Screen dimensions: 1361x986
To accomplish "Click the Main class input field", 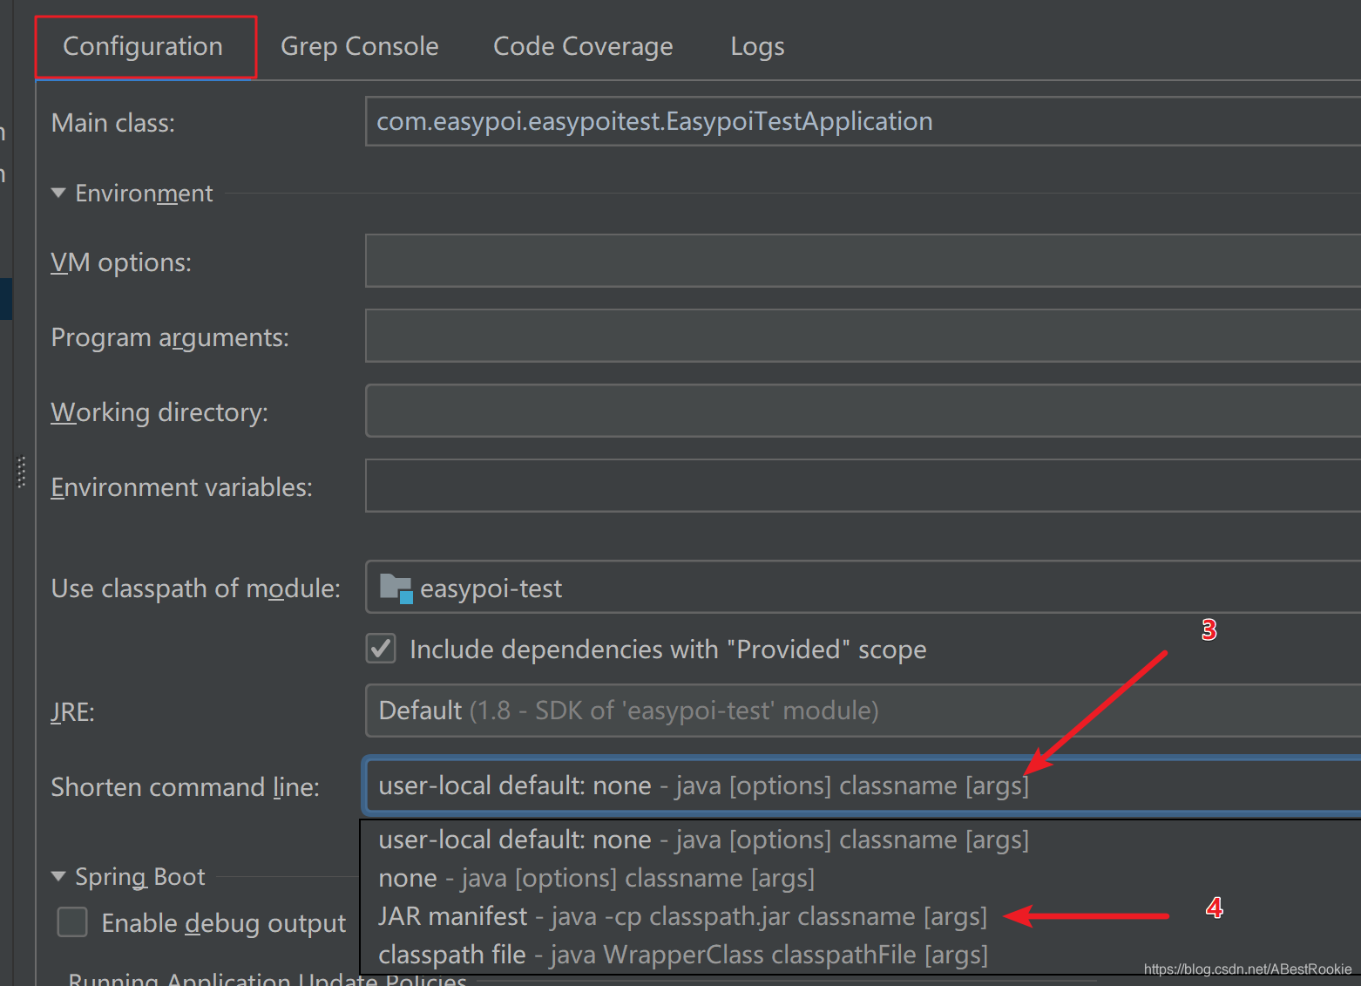I will (863, 121).
